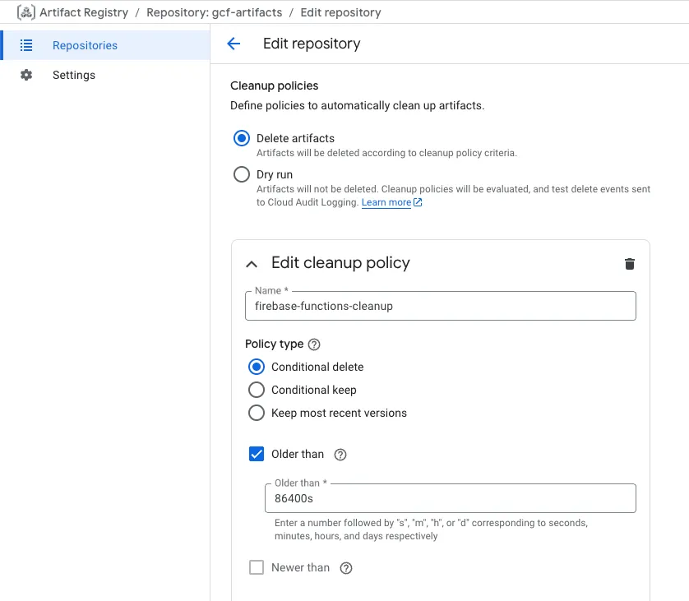Choose Keep most recent versions option

pos(257,413)
